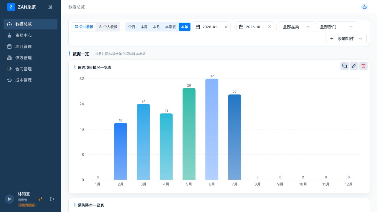Click the 采购降本一览表 heading
This screenshot has width=377, height=212.
[91, 205]
